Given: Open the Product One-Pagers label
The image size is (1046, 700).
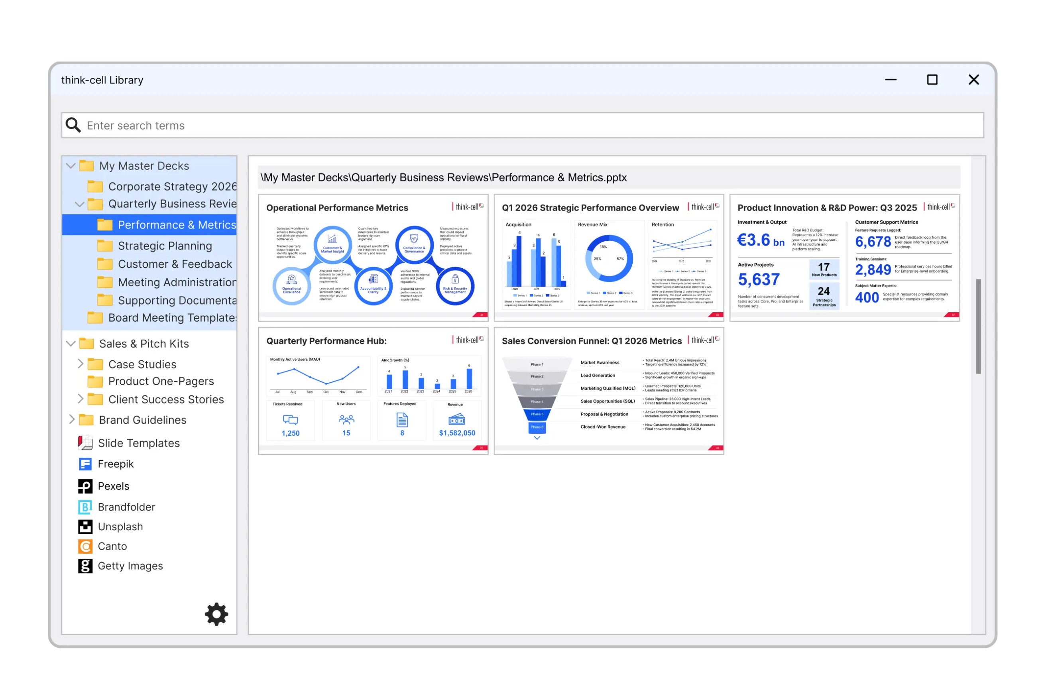Looking at the screenshot, I should (161, 381).
